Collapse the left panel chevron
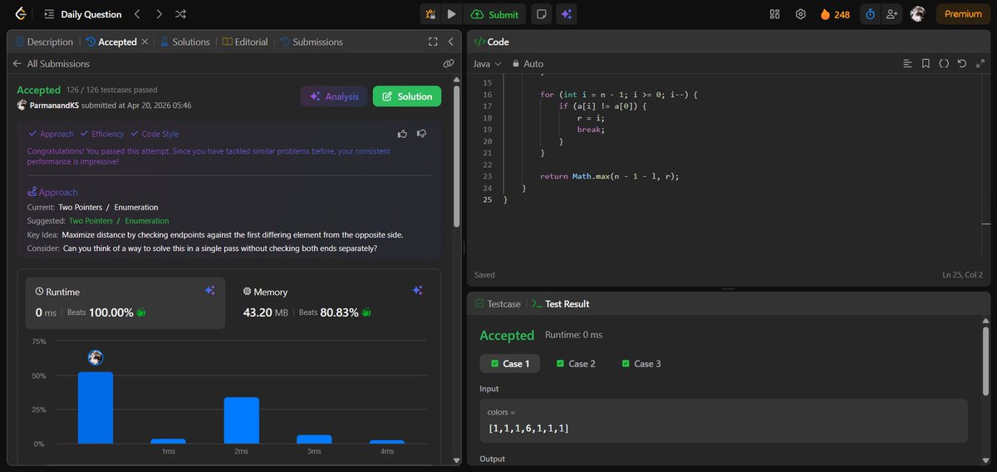997x472 pixels. click(x=450, y=42)
